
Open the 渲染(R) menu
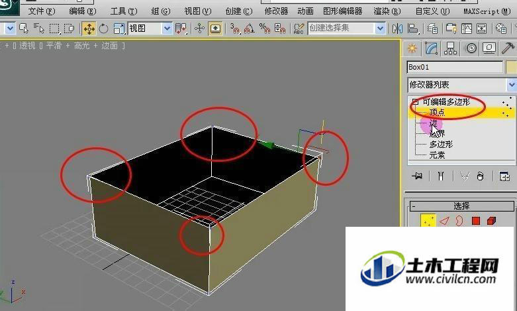(x=387, y=11)
